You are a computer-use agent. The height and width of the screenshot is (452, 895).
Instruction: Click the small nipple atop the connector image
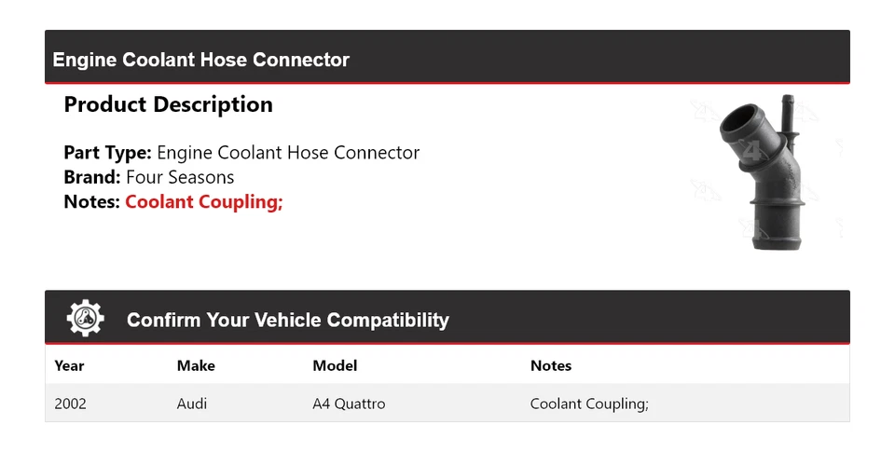(789, 108)
